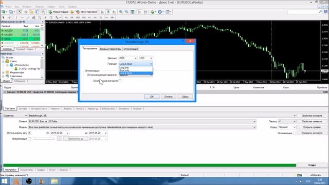
Task: Expand the Indicators node in Navigator
Action: tap(3, 72)
